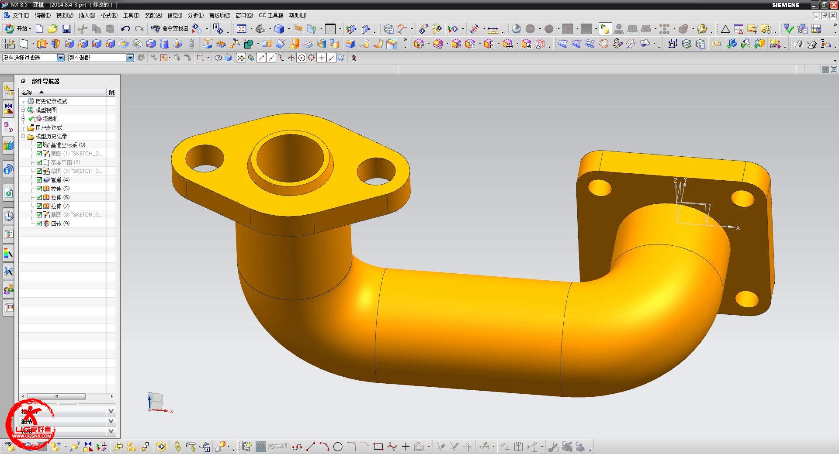
Task: Save the part with the floppy icon
Action: 66,29
